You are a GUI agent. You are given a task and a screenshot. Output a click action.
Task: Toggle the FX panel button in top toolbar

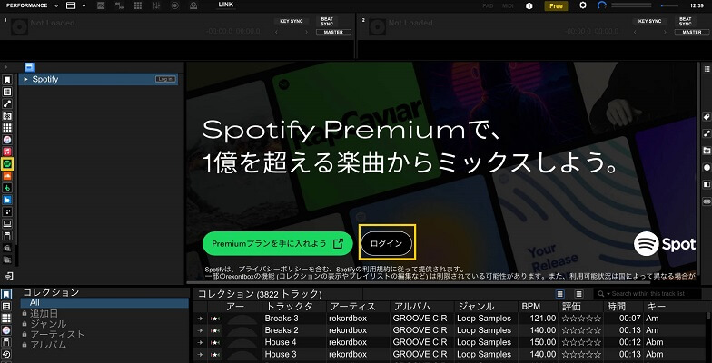click(101, 5)
